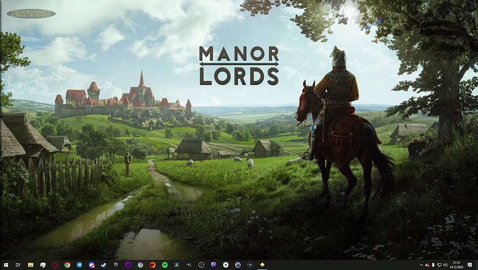Image resolution: width=478 pixels, height=270 pixels.
Task: Launch OBS Studio from the taskbar
Action: [201, 265]
